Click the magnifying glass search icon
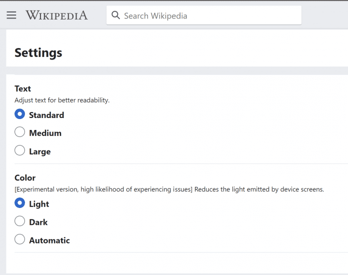Image resolution: width=348 pixels, height=275 pixels. tap(116, 15)
